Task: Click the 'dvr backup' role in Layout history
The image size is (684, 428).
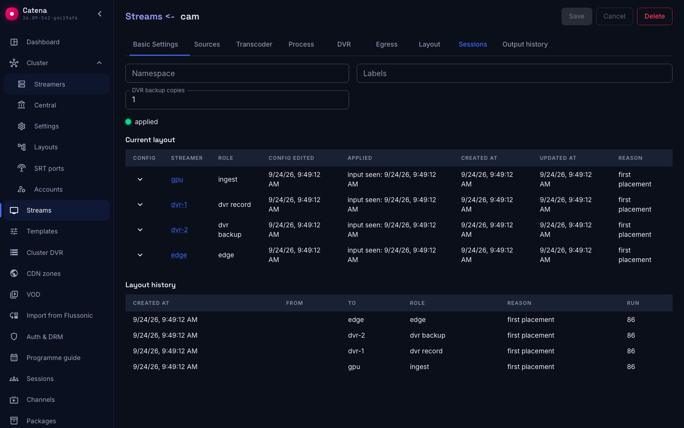Action: tap(427, 335)
